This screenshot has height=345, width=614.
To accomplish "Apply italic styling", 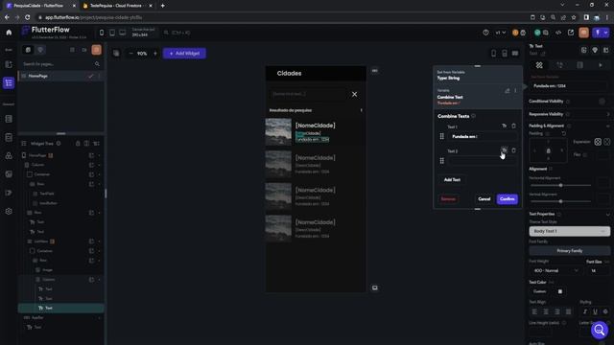I will tap(585, 311).
